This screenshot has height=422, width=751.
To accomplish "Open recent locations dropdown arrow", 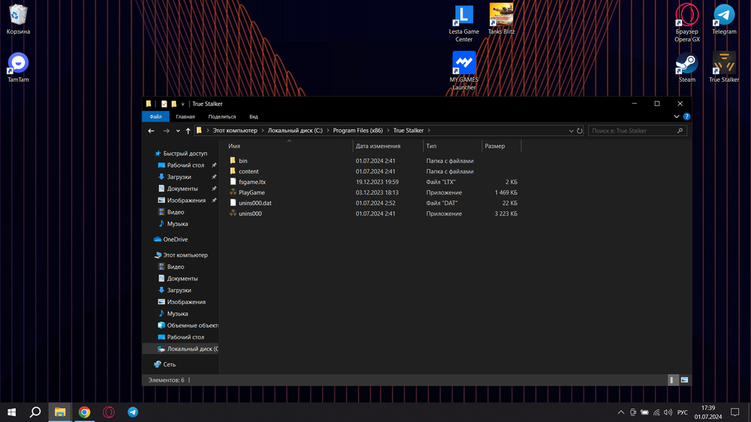I will (178, 131).
